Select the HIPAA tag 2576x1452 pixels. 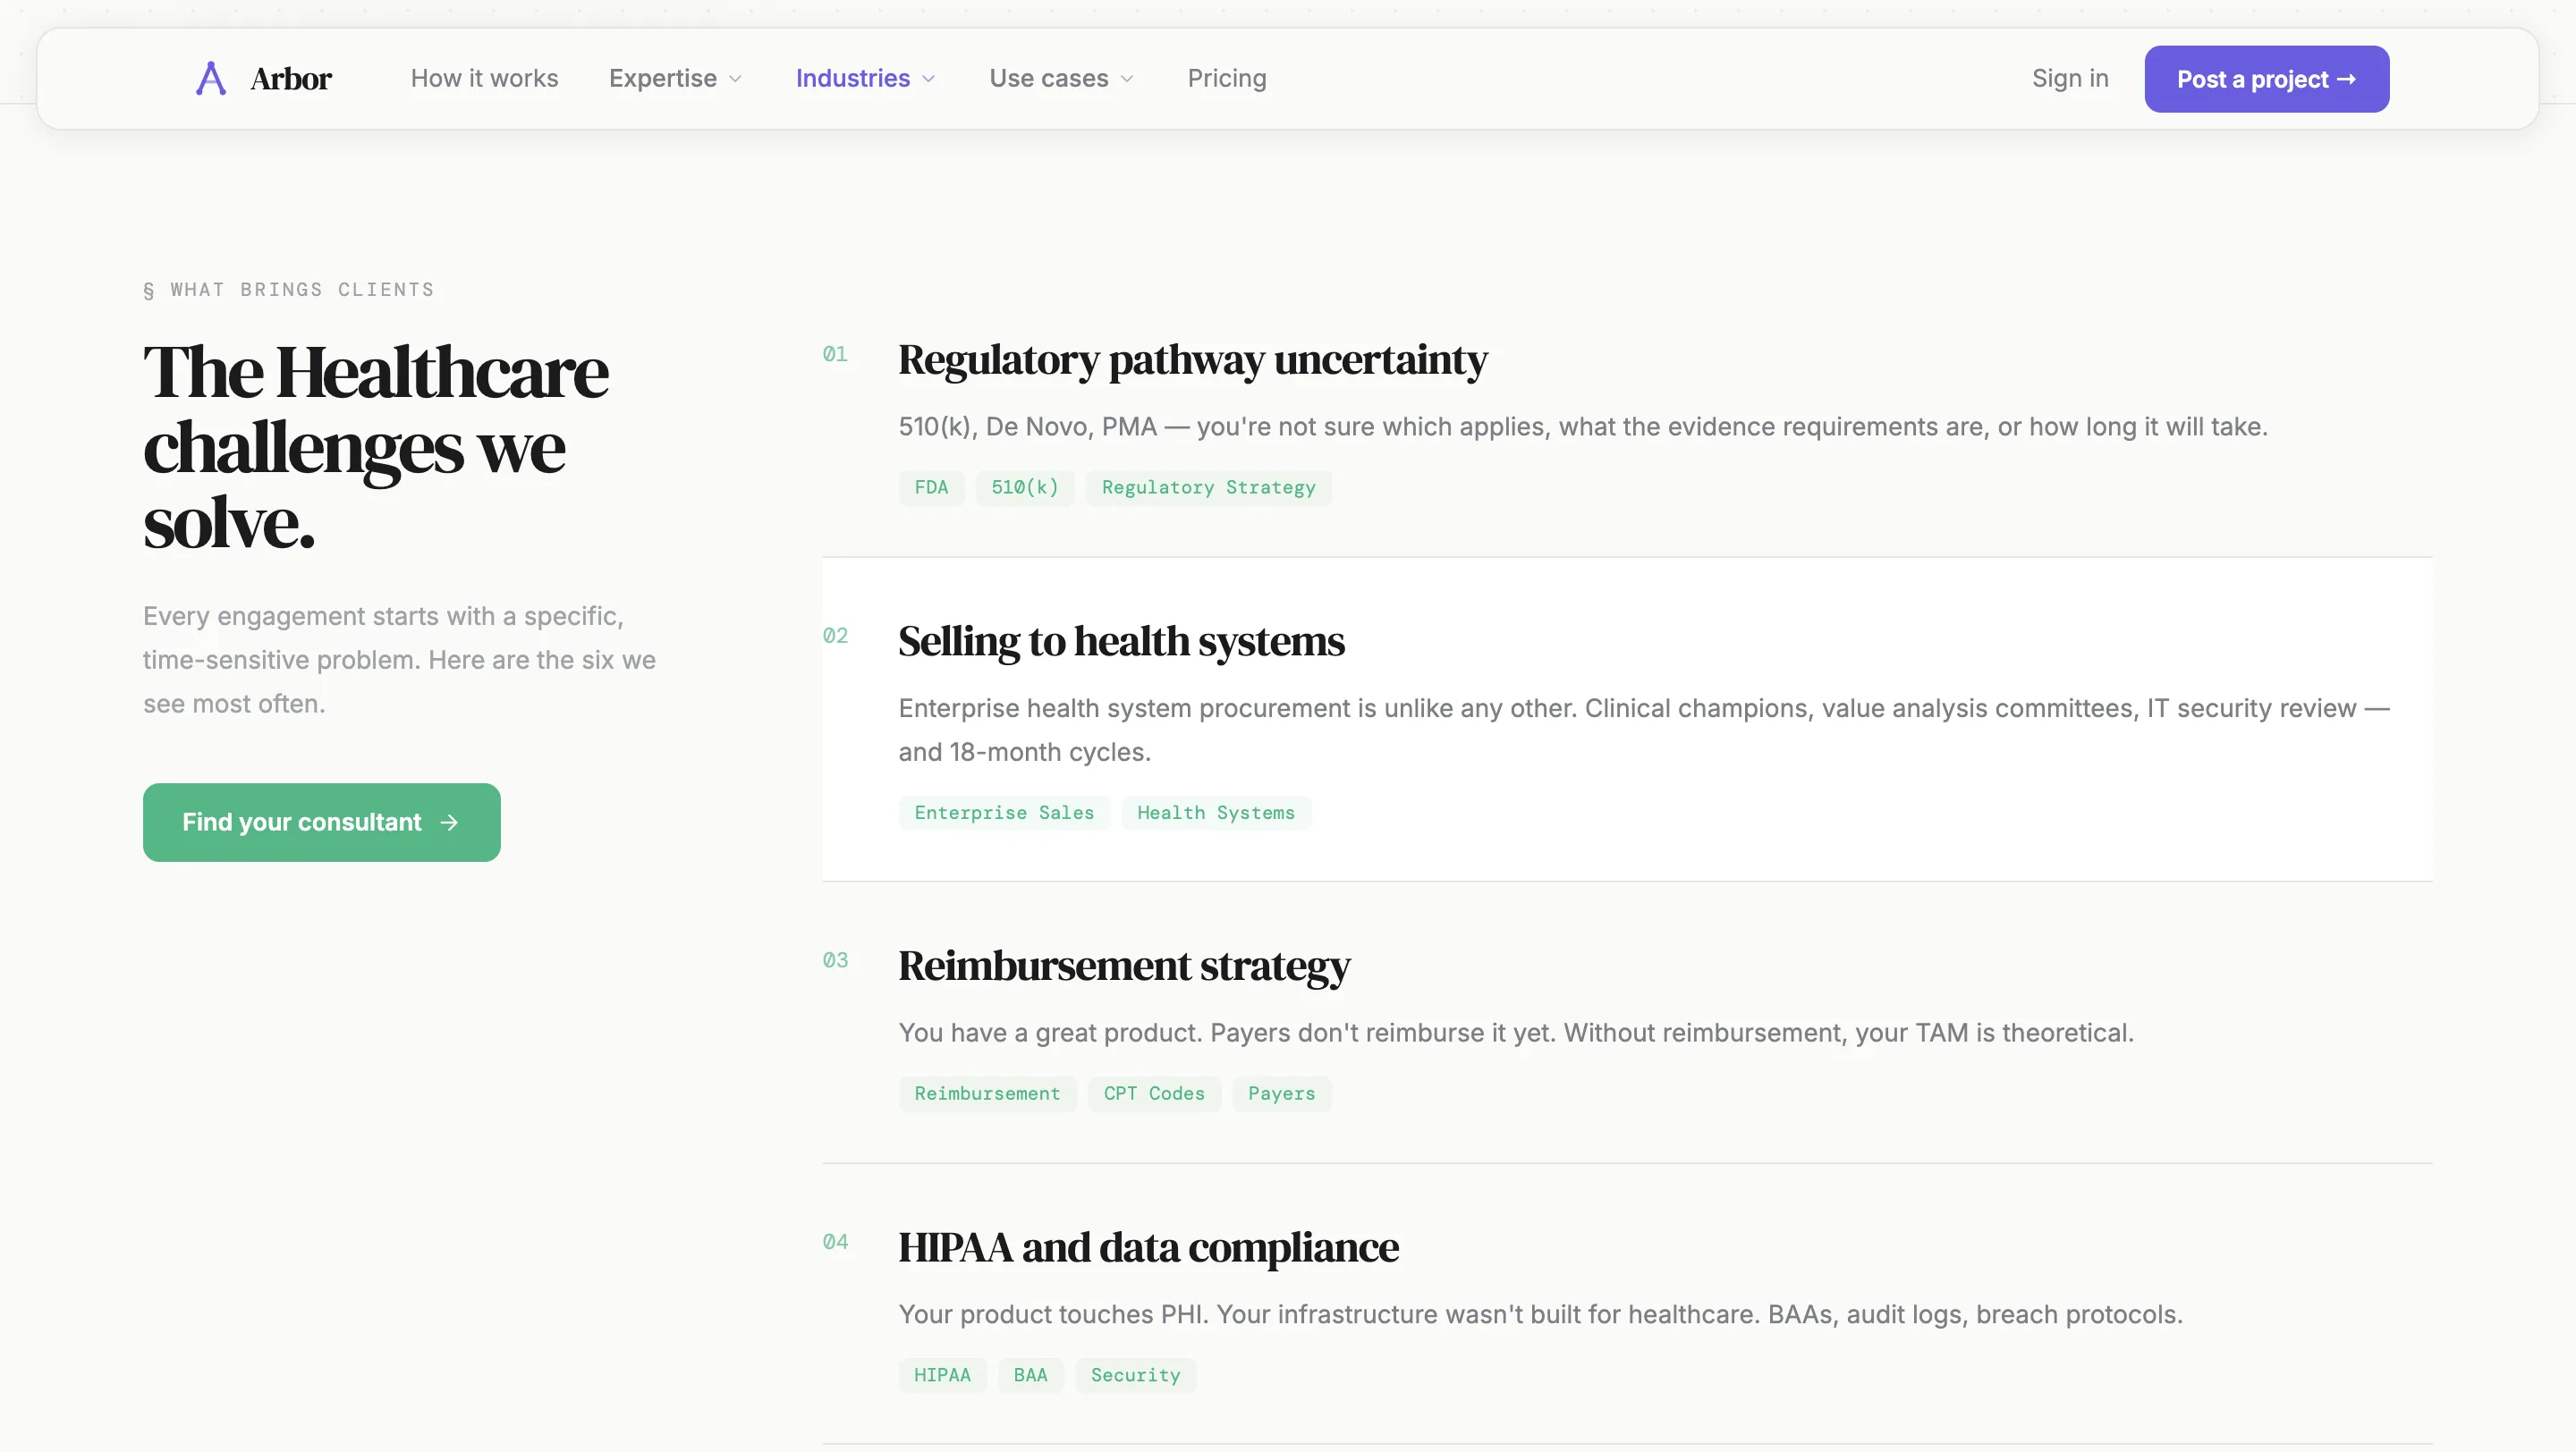tap(941, 1374)
